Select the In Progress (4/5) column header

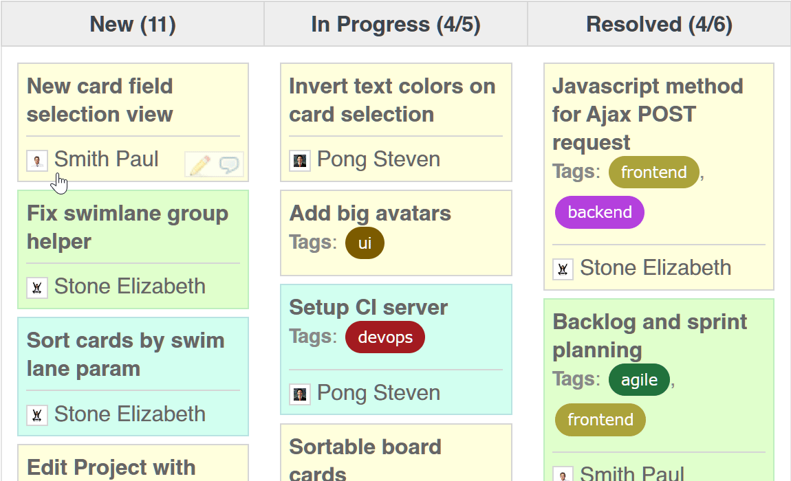point(395,24)
